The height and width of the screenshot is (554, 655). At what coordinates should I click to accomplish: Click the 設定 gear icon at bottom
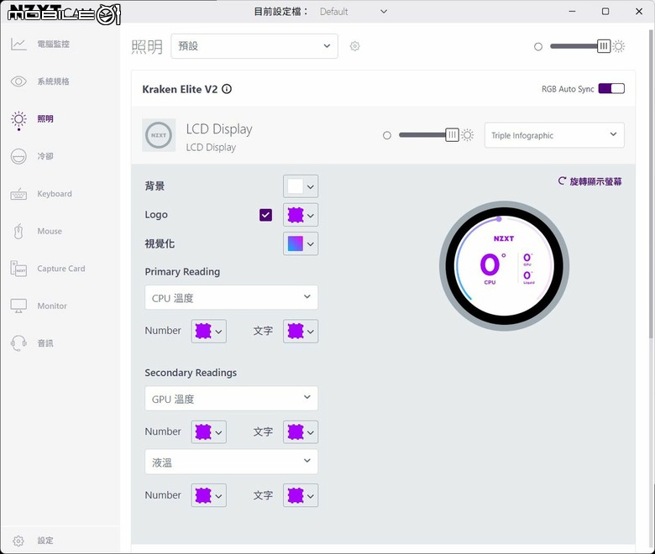click(18, 541)
